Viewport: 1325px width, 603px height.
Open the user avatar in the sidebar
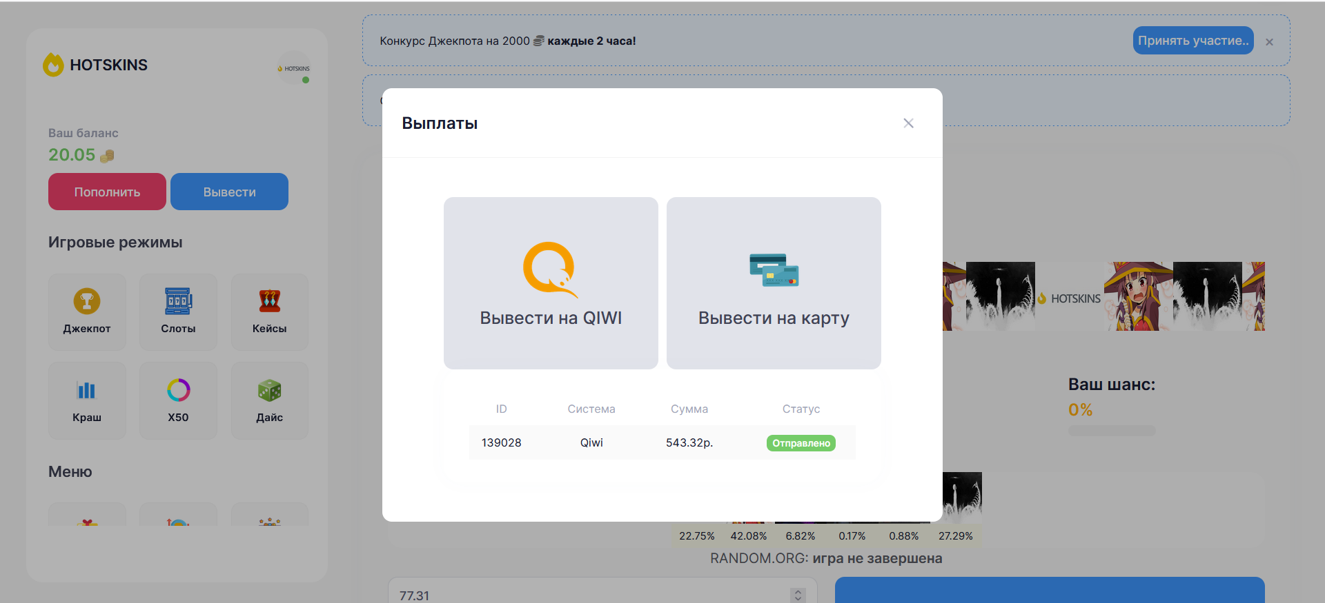click(294, 68)
